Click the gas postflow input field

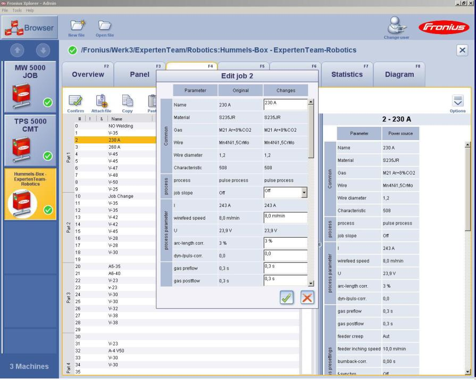(x=286, y=280)
